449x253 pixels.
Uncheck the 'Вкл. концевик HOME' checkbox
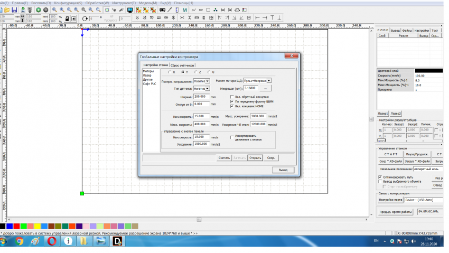pos(231,106)
